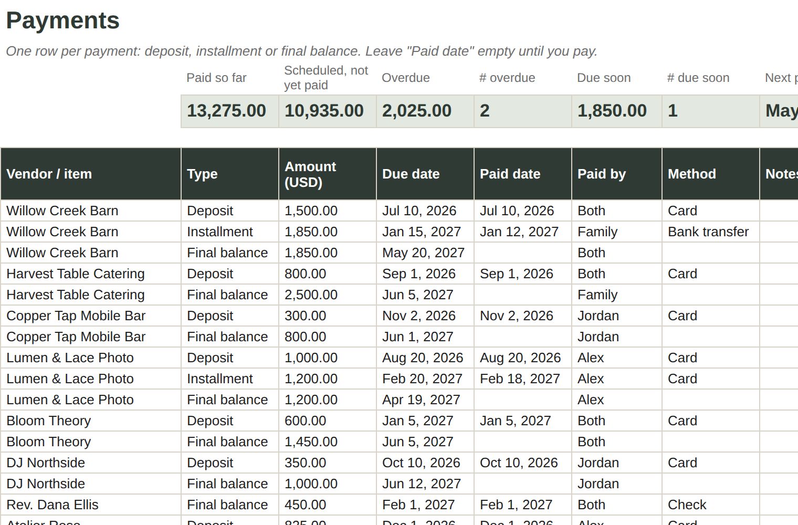The height and width of the screenshot is (525, 798).
Task: Click the '# overdue' summary label
Action: pos(507,78)
